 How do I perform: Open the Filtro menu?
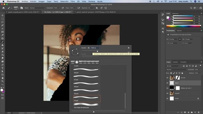73,1
